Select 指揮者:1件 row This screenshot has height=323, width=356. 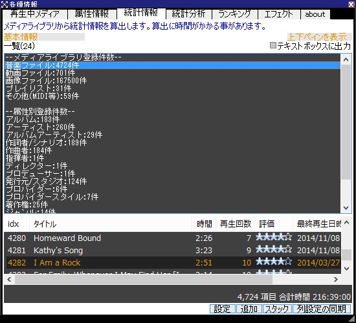(x=172, y=158)
